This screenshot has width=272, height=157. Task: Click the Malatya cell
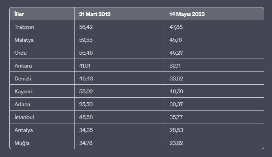pyautogui.click(x=24, y=39)
